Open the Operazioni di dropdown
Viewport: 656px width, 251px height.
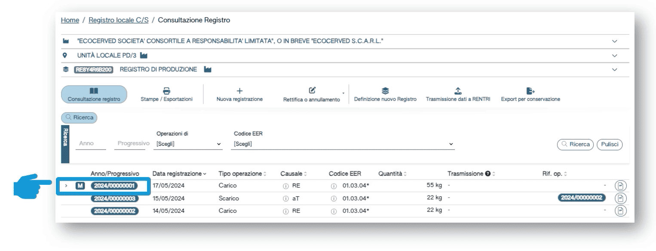188,144
